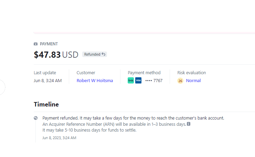255x157 pixels.
Task: Click the Jun 8, 2023, 3:24 AM timestamp
Action: (x=59, y=138)
